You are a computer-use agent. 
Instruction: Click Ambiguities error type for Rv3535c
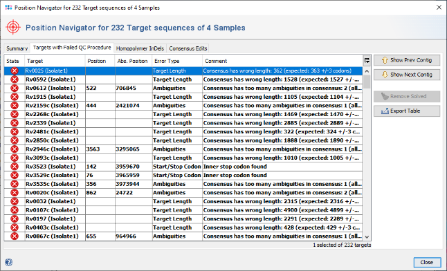169,184
